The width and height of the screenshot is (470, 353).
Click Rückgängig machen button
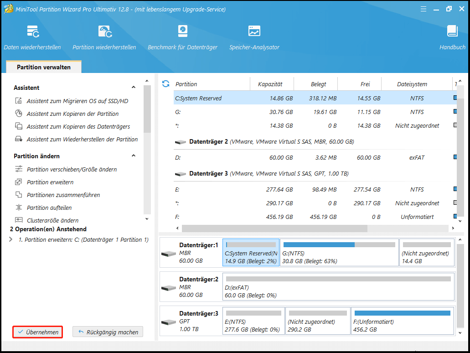click(x=108, y=332)
